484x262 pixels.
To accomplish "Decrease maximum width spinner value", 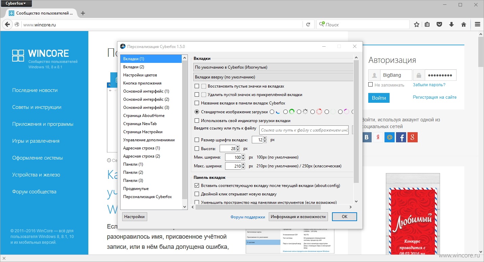I will [243, 168].
